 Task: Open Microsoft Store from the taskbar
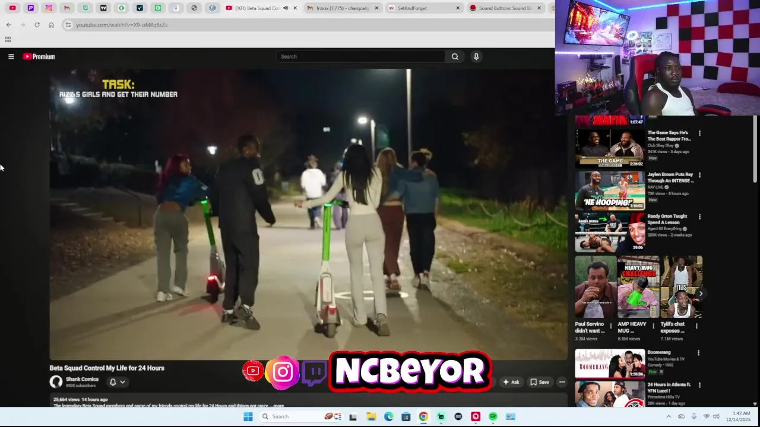coord(406,416)
